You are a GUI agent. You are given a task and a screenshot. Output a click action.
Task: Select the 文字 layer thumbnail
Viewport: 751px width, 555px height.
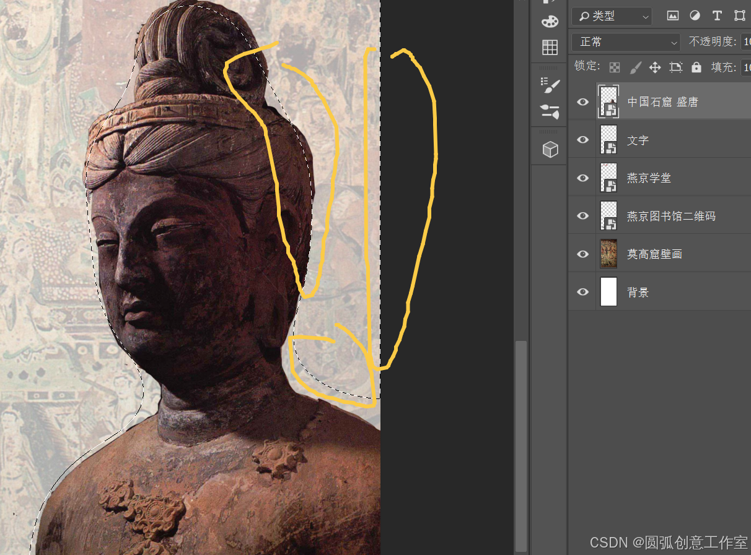coord(608,140)
